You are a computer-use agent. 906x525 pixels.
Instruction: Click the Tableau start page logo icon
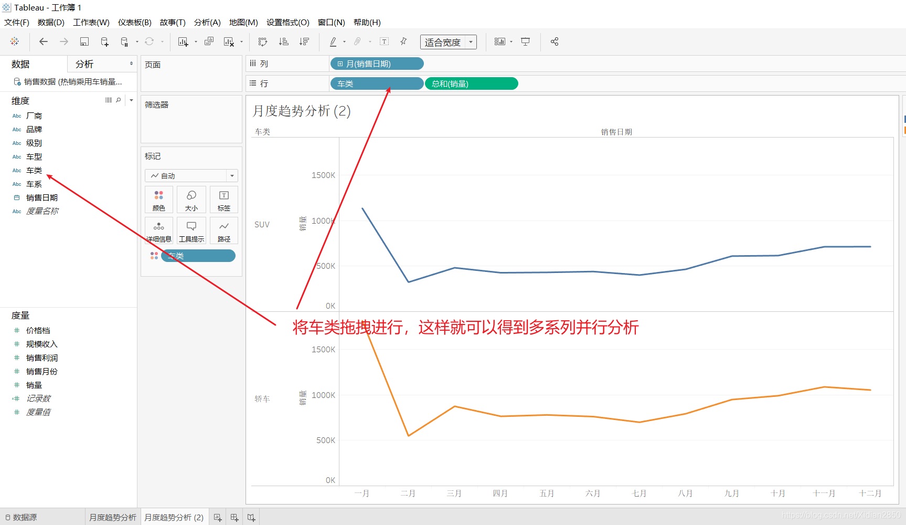tap(15, 41)
